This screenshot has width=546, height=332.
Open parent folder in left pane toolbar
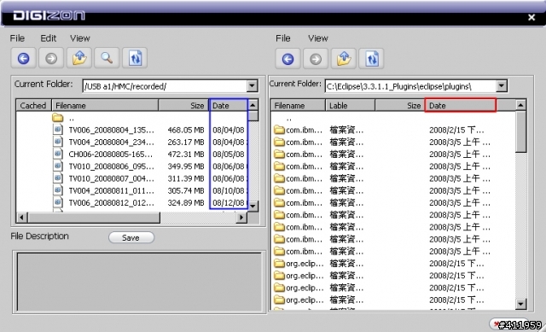coord(79,58)
